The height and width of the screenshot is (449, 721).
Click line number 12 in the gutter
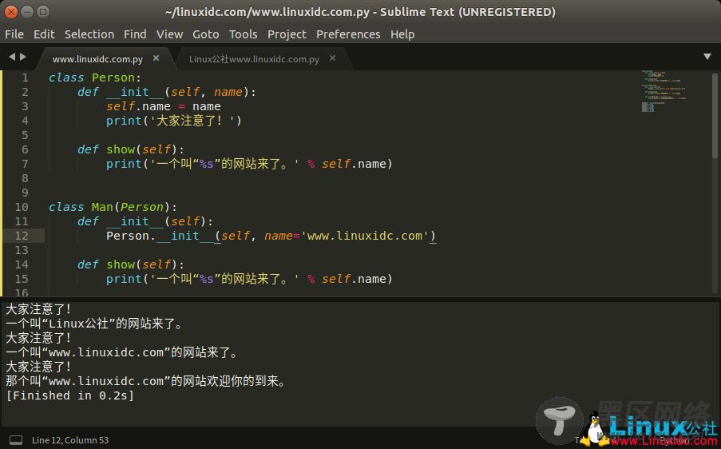(22, 236)
